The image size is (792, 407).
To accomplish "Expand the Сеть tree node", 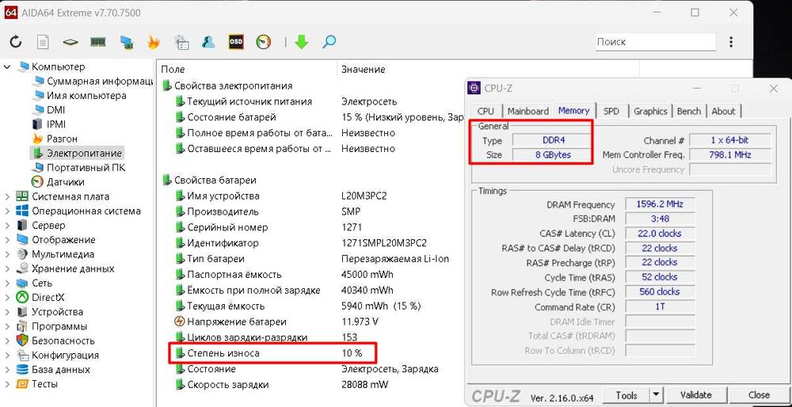I will pos(7,283).
